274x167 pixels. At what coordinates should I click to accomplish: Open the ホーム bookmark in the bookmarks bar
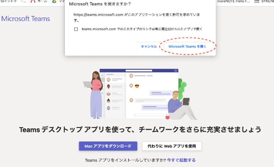(x=39, y=2)
